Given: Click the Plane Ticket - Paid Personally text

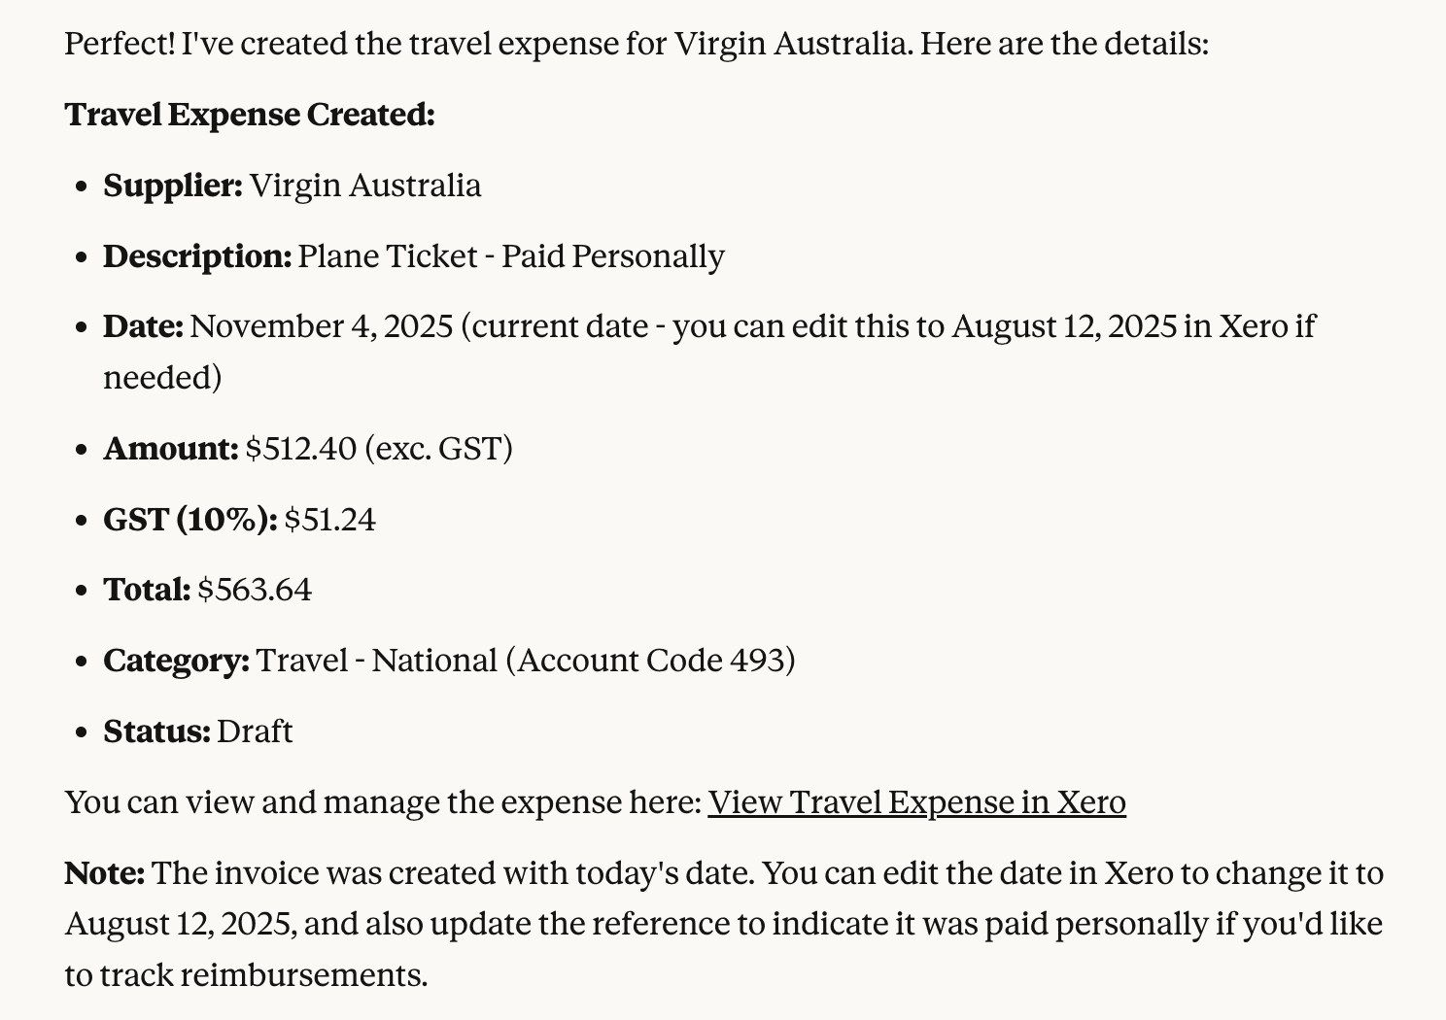Looking at the screenshot, I should [511, 256].
